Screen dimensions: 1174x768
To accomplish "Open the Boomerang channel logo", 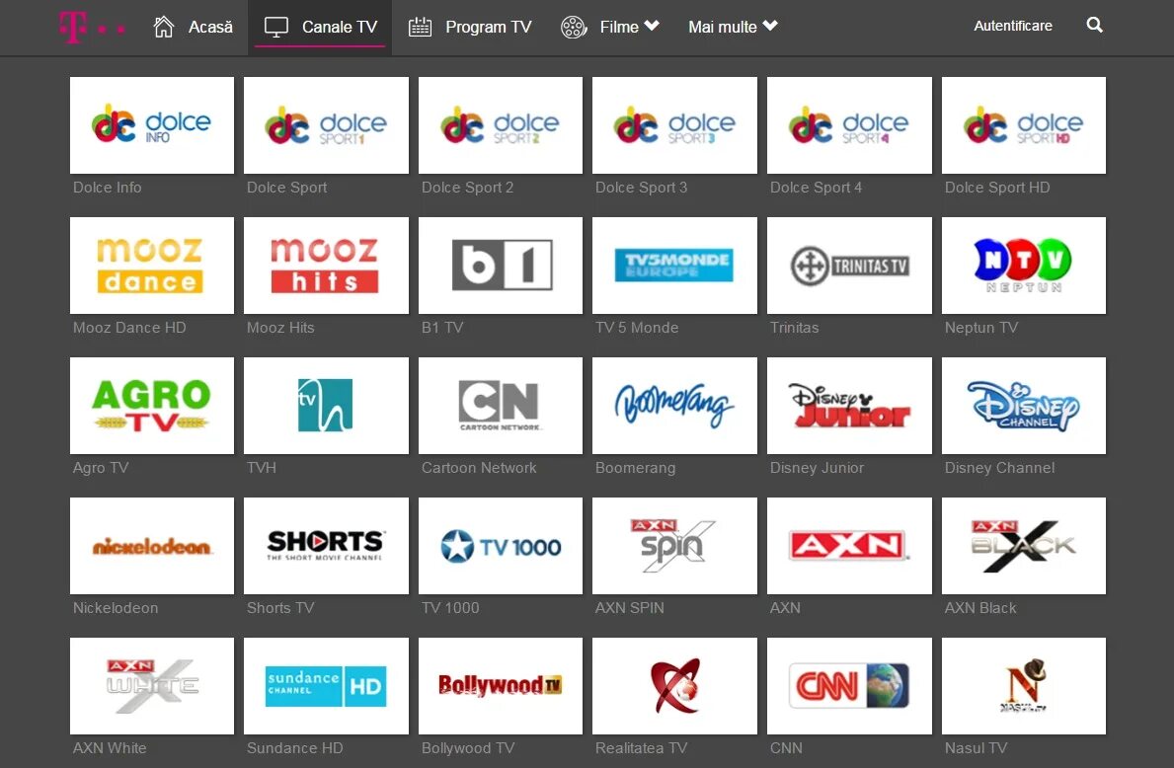I will click(x=674, y=405).
